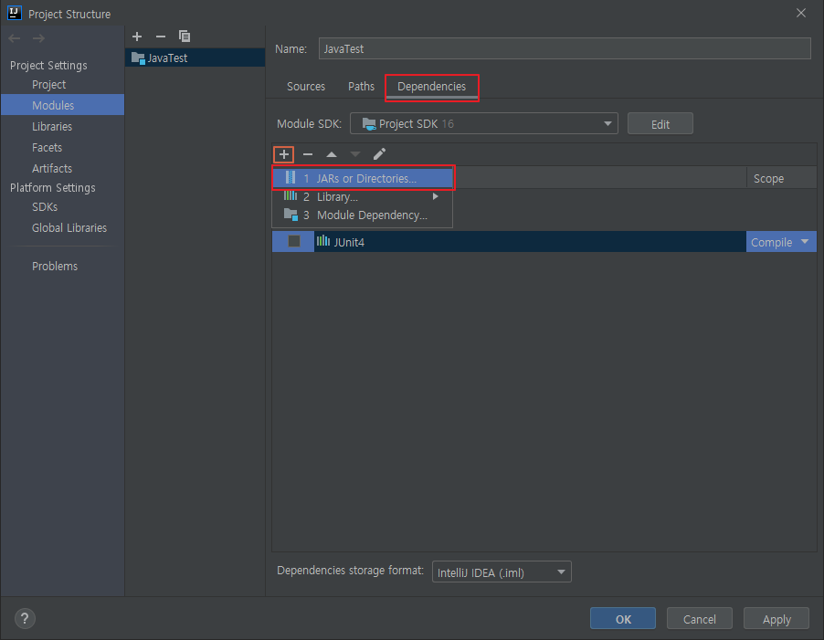This screenshot has width=824, height=640.
Task: Open Artifacts in the settings sidebar
Action: click(x=52, y=169)
